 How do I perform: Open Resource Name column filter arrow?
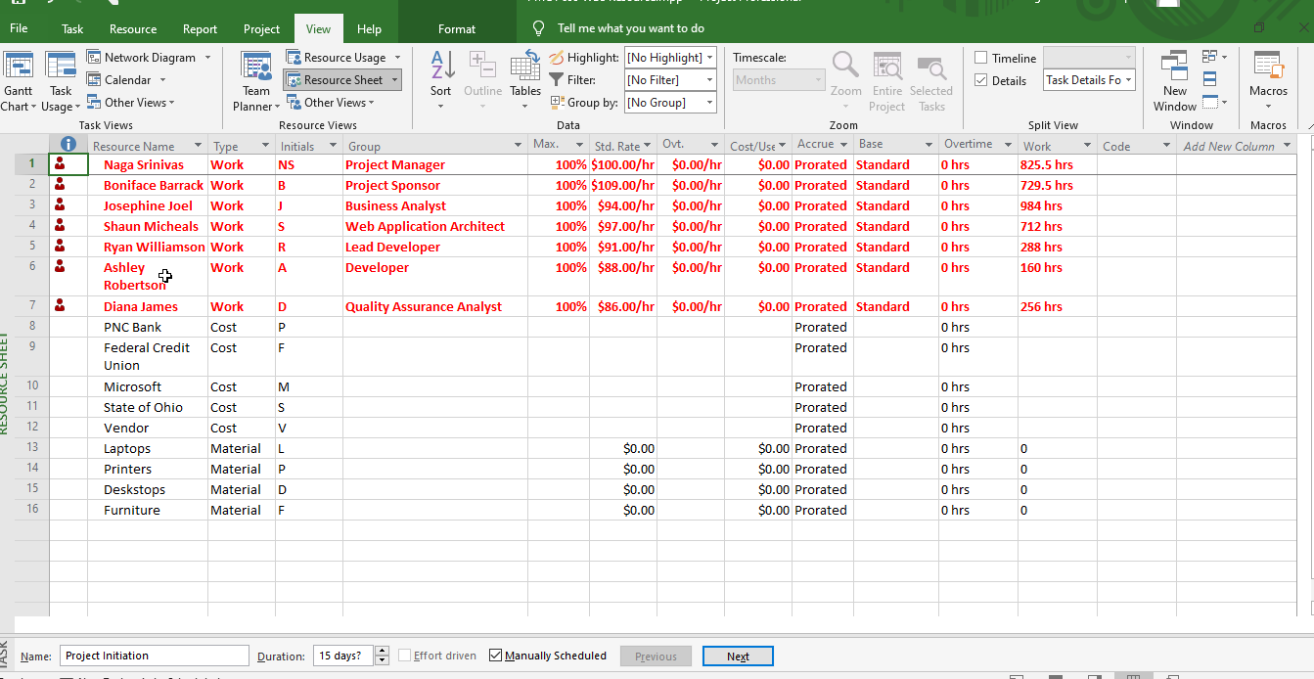click(198, 146)
